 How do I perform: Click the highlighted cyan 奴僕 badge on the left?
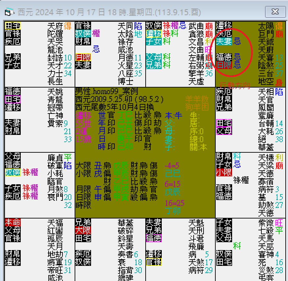(x=12, y=172)
